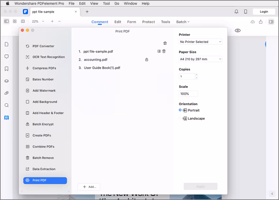Click the notifications bell icon

click(236, 12)
